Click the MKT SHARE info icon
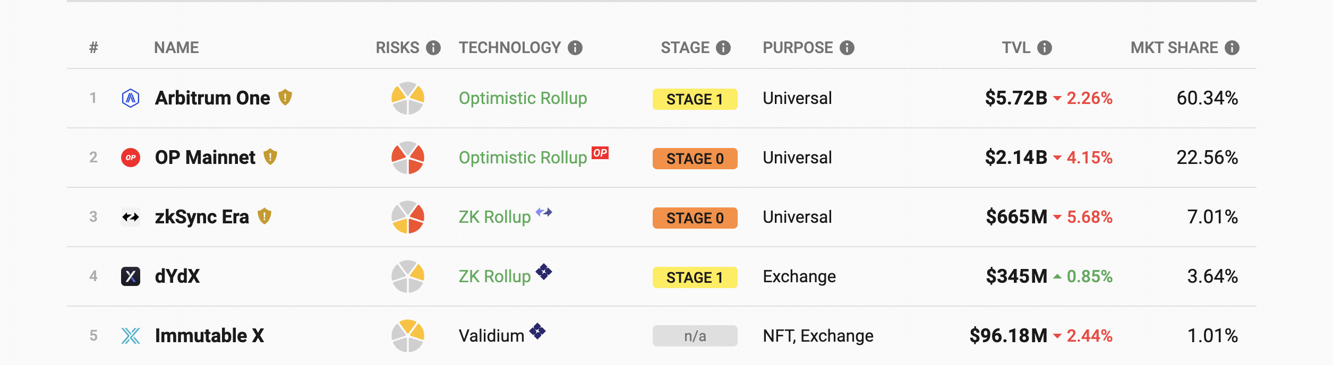Screen dimensions: 1333x365 coord(1232,48)
